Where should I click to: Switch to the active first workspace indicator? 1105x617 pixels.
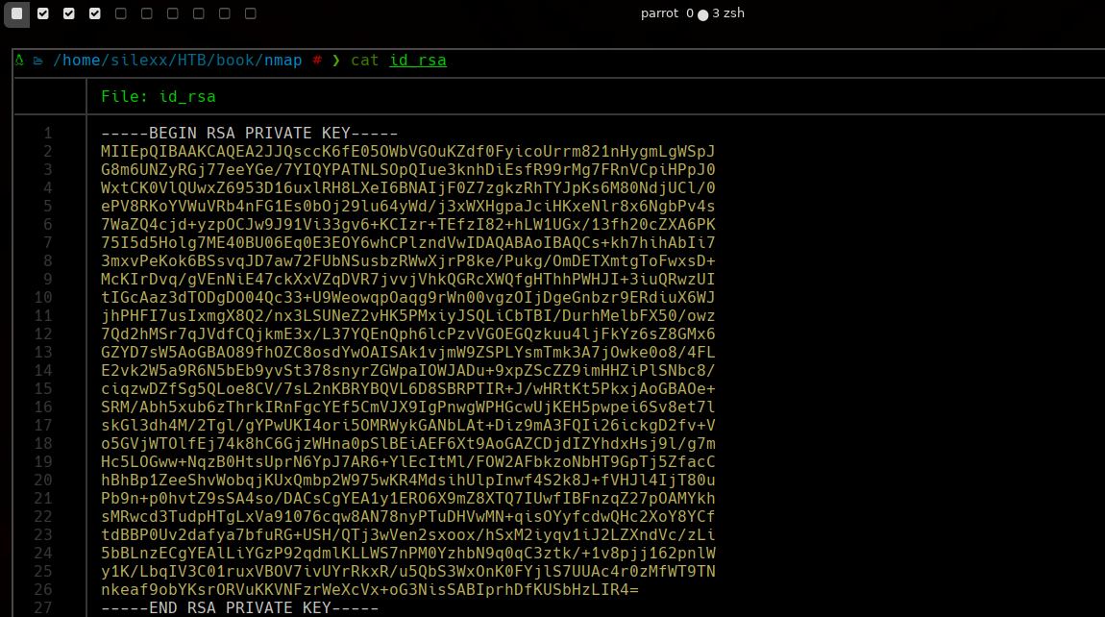[x=16, y=14]
